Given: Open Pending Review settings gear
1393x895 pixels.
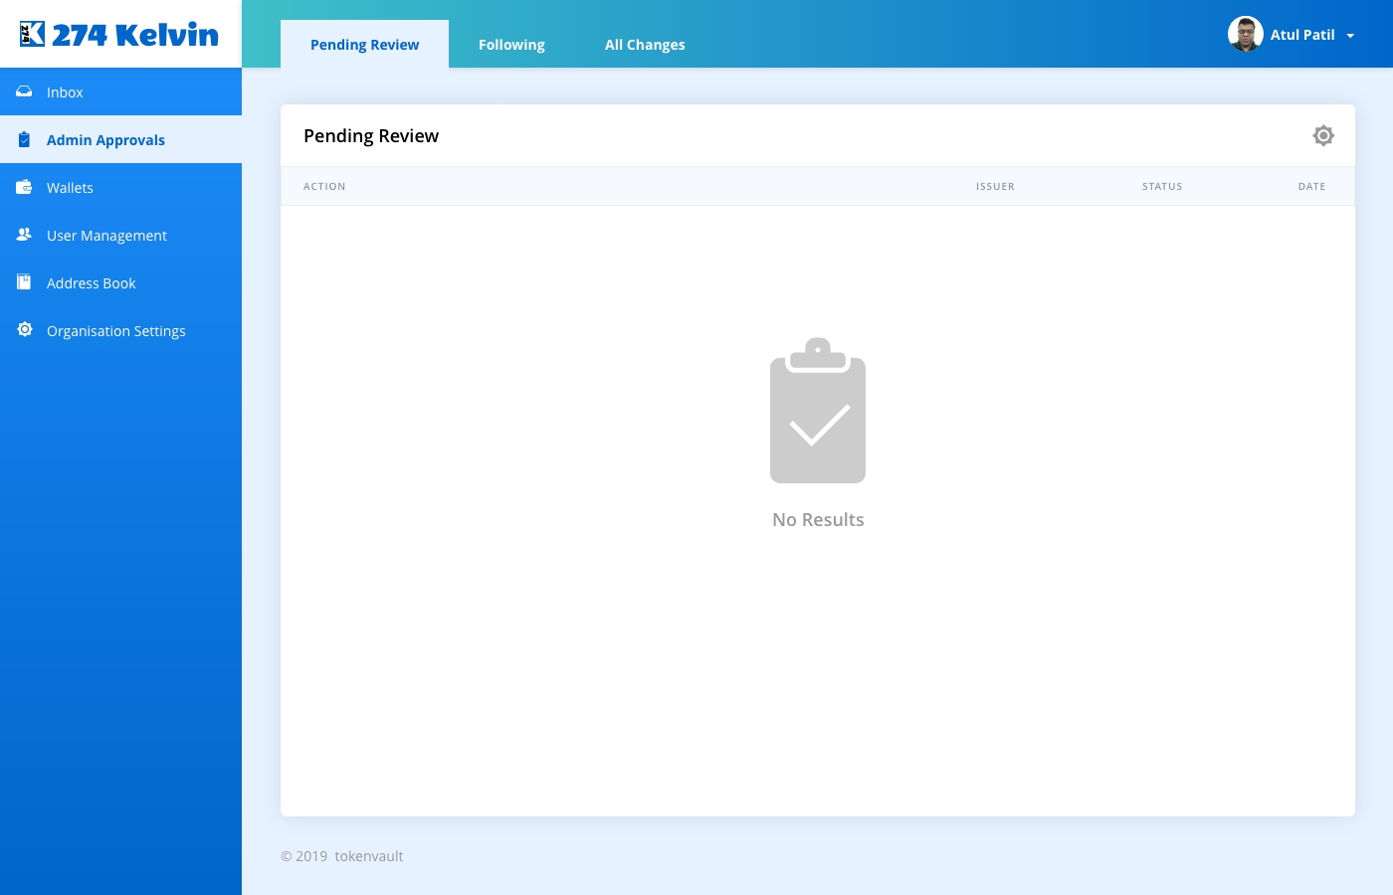Looking at the screenshot, I should pos(1322,135).
